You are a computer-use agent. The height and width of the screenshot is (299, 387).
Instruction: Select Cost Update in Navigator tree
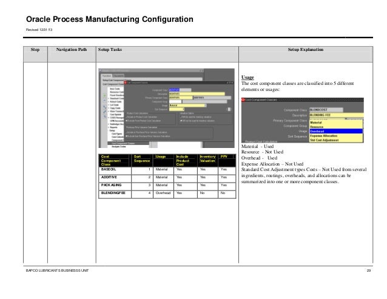click(115, 115)
